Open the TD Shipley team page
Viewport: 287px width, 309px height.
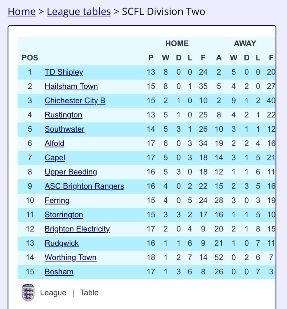[x=64, y=72]
